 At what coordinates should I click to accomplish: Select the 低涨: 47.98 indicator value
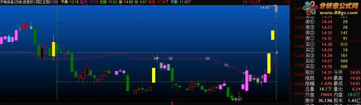pyautogui.click(x=158, y=2)
